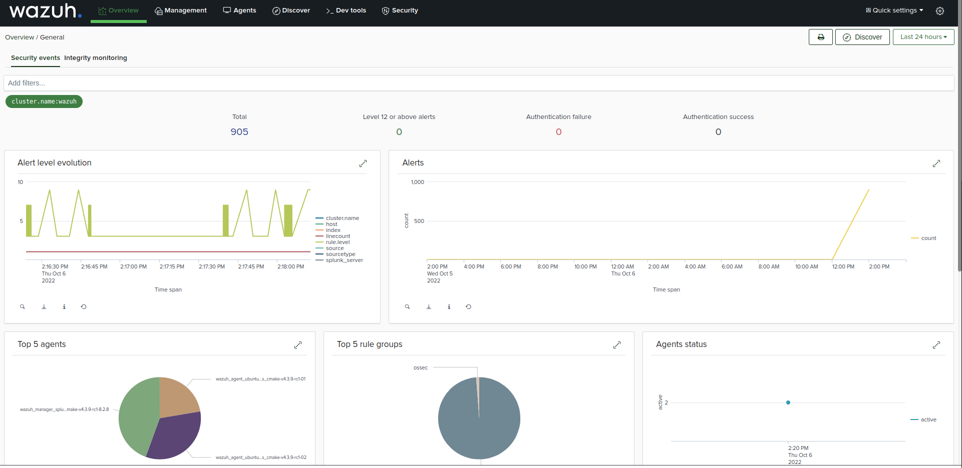Open the settings gear icon
This screenshot has width=962, height=468.
[x=940, y=11]
